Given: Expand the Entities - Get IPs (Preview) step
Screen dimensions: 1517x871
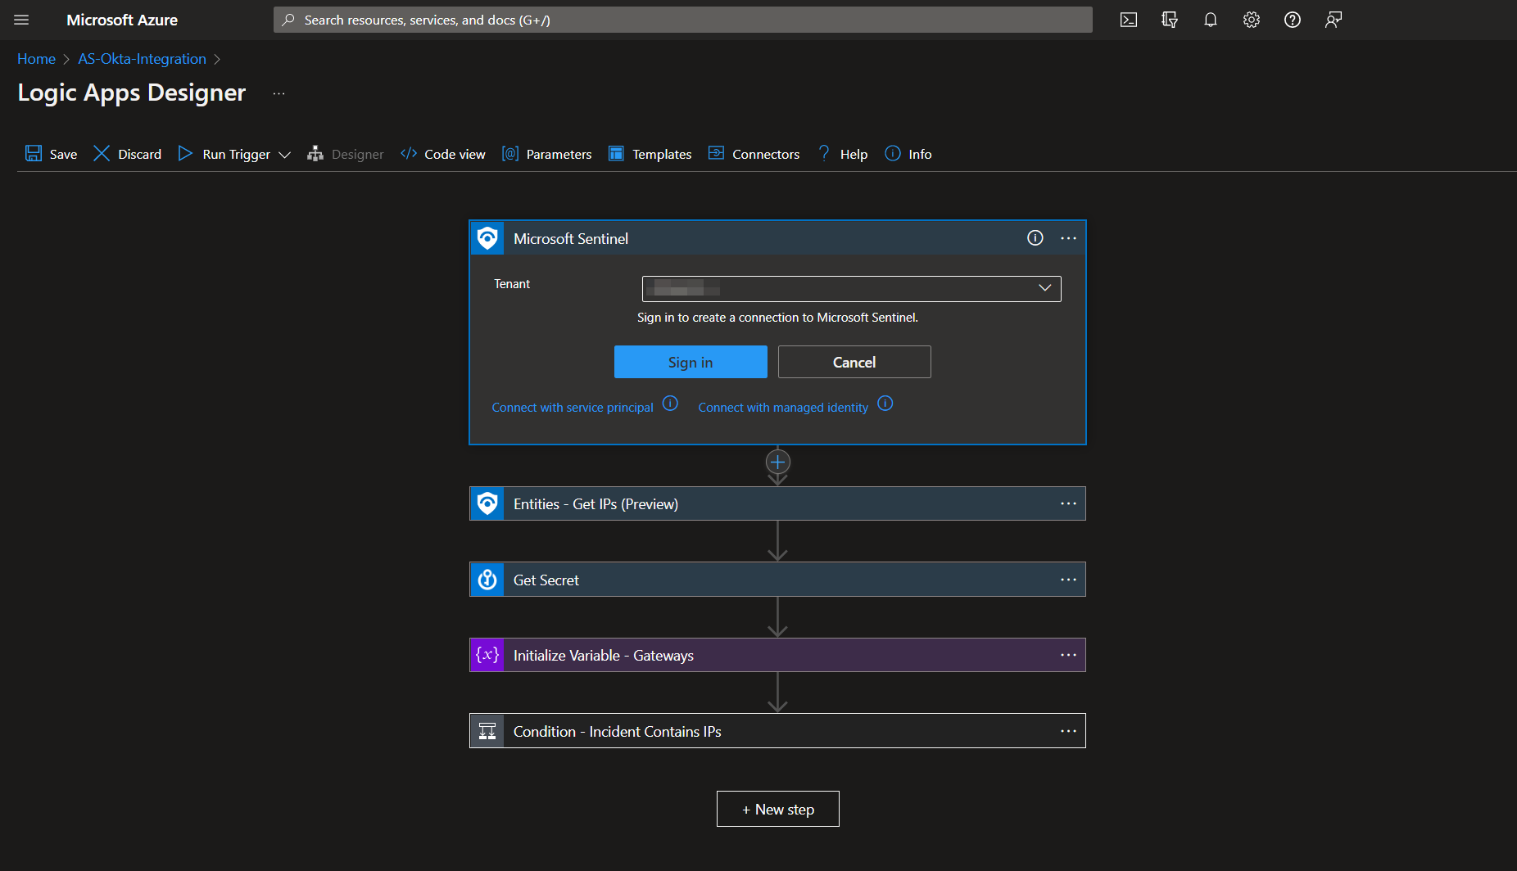Looking at the screenshot, I should 777,503.
